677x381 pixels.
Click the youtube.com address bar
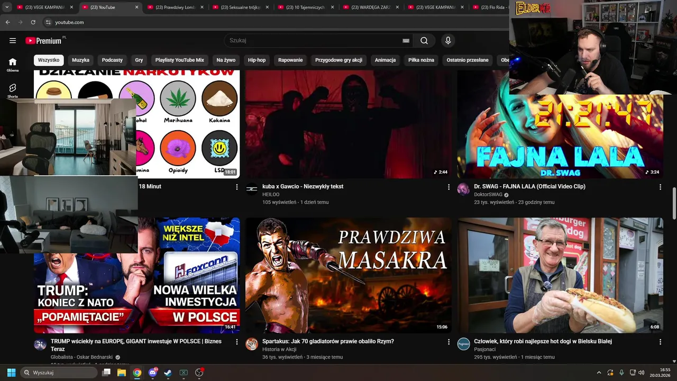(275, 22)
